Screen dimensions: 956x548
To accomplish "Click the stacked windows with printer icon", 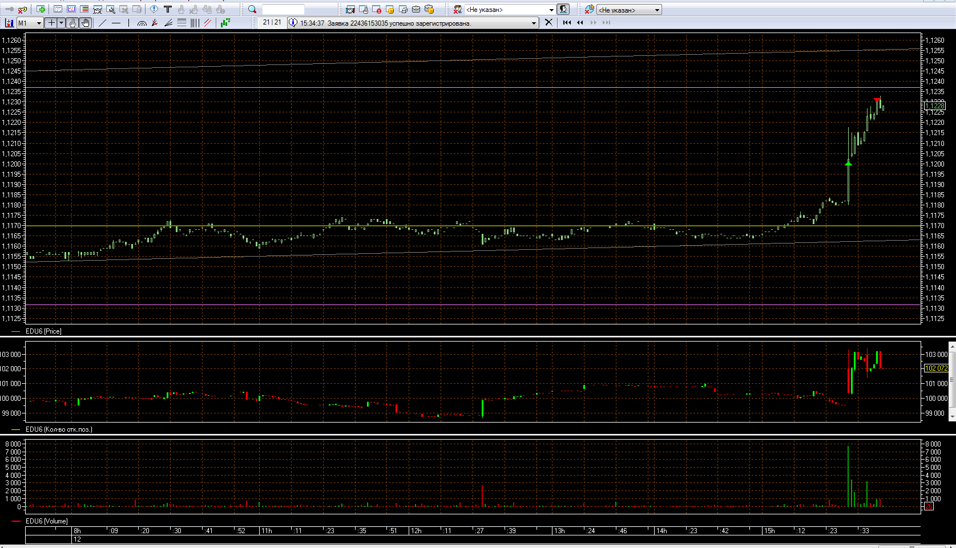I will (403, 9).
